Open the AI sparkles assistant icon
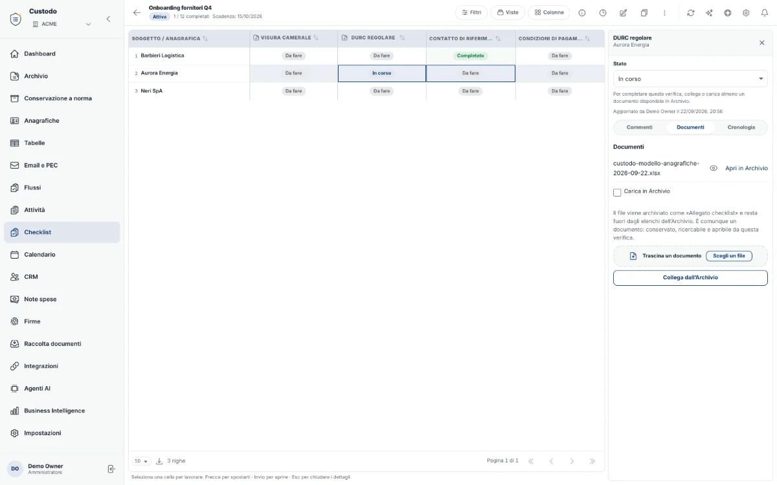 pyautogui.click(x=710, y=13)
